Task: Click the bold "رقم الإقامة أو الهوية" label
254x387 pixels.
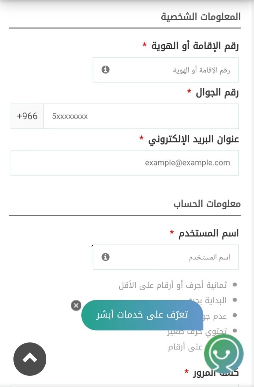Action: click(x=195, y=46)
